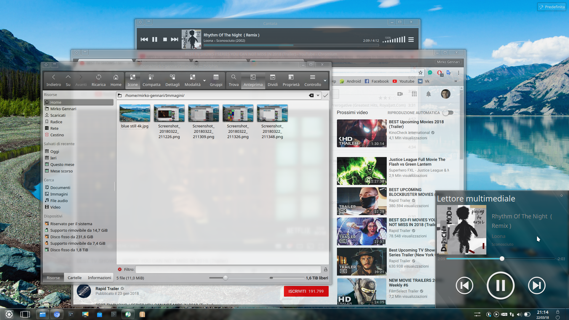The width and height of the screenshot is (569, 320).
Task: Adjust the Cantata volume bars
Action: [394, 39]
